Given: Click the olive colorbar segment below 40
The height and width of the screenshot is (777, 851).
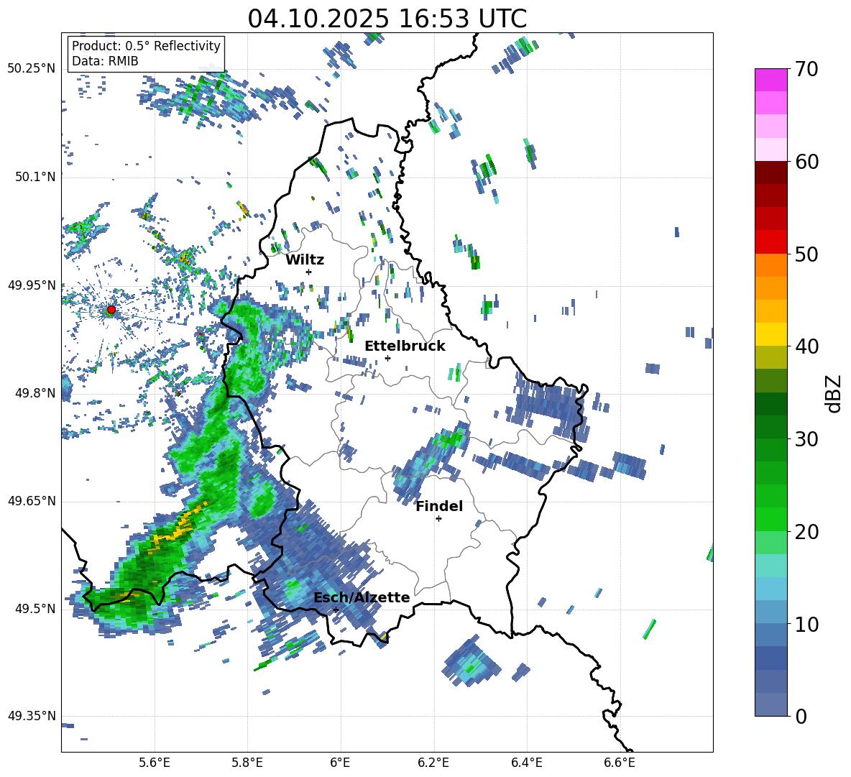Looking at the screenshot, I should coord(770,357).
